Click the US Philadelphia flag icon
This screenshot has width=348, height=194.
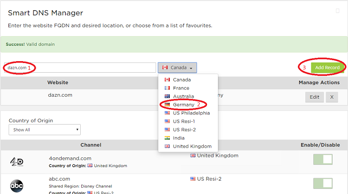pyautogui.click(x=167, y=113)
